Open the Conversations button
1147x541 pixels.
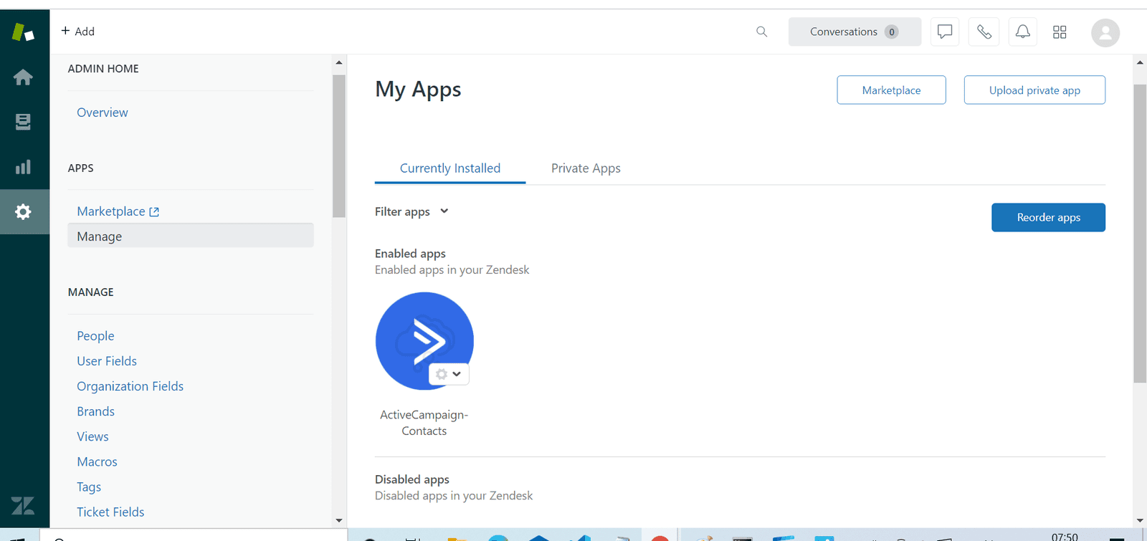click(855, 32)
